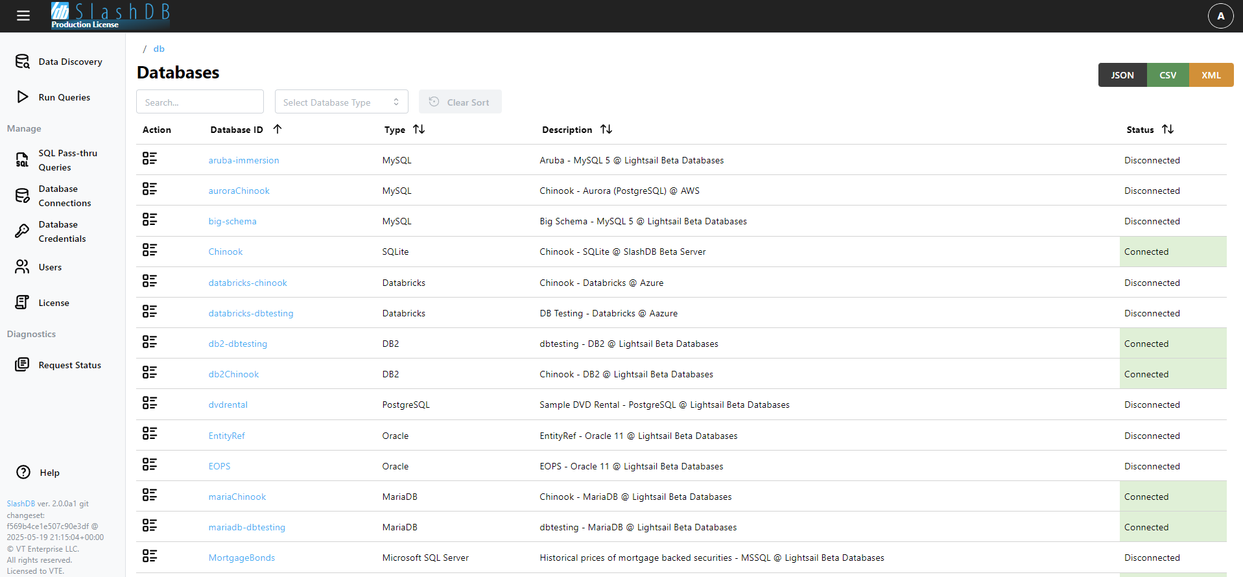Image resolution: width=1243 pixels, height=577 pixels.
Task: Open the hamburger menu in header
Action: pos(23,16)
